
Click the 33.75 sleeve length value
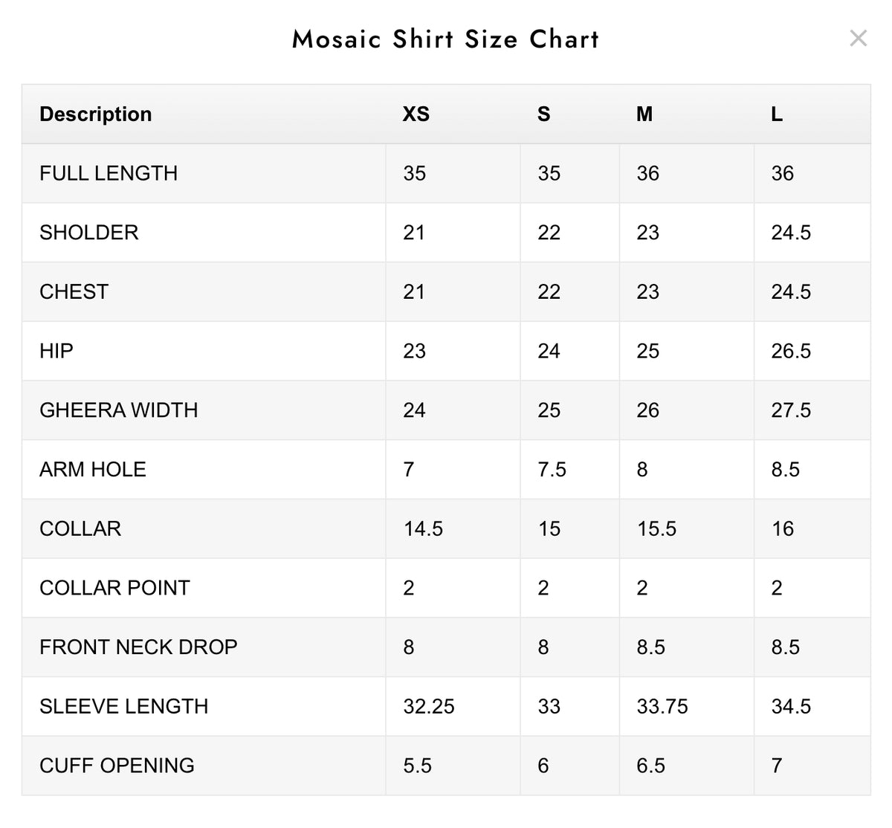[662, 706]
